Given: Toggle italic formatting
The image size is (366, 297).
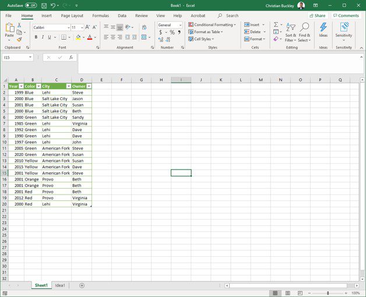Looking at the screenshot, I should (x=43, y=37).
